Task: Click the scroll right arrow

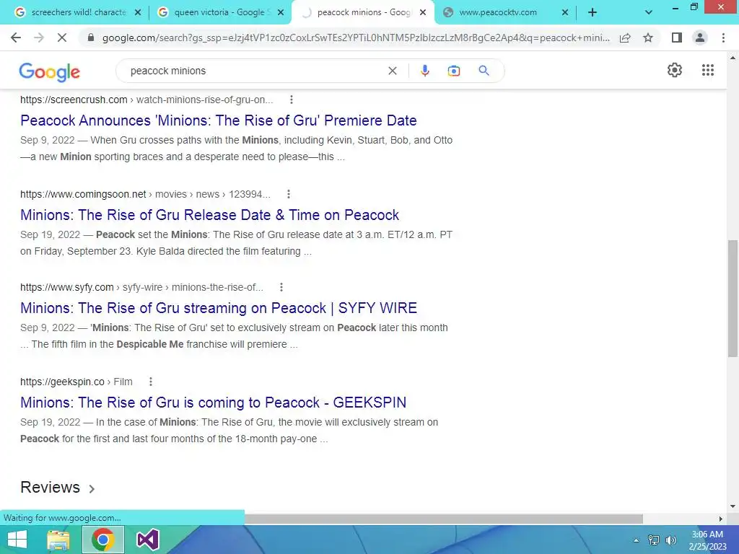Action: (721, 519)
